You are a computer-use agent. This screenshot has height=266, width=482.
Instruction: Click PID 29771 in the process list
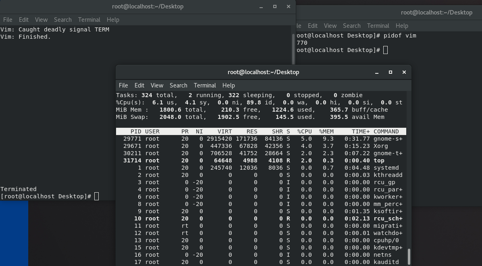click(132, 139)
